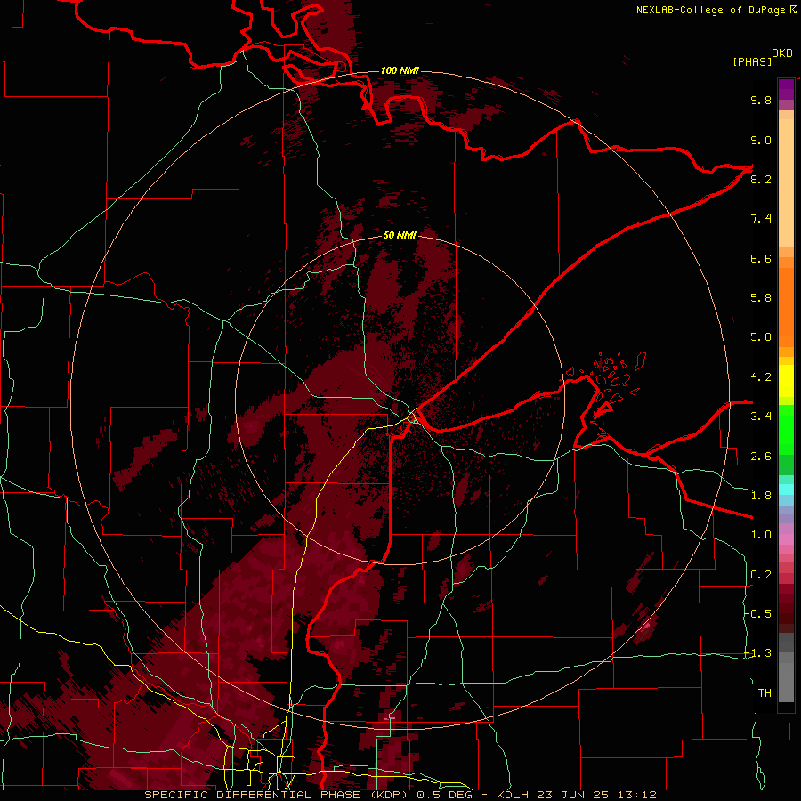Click the 100 NMI range ring label
The width and height of the screenshot is (801, 801).
click(x=400, y=70)
